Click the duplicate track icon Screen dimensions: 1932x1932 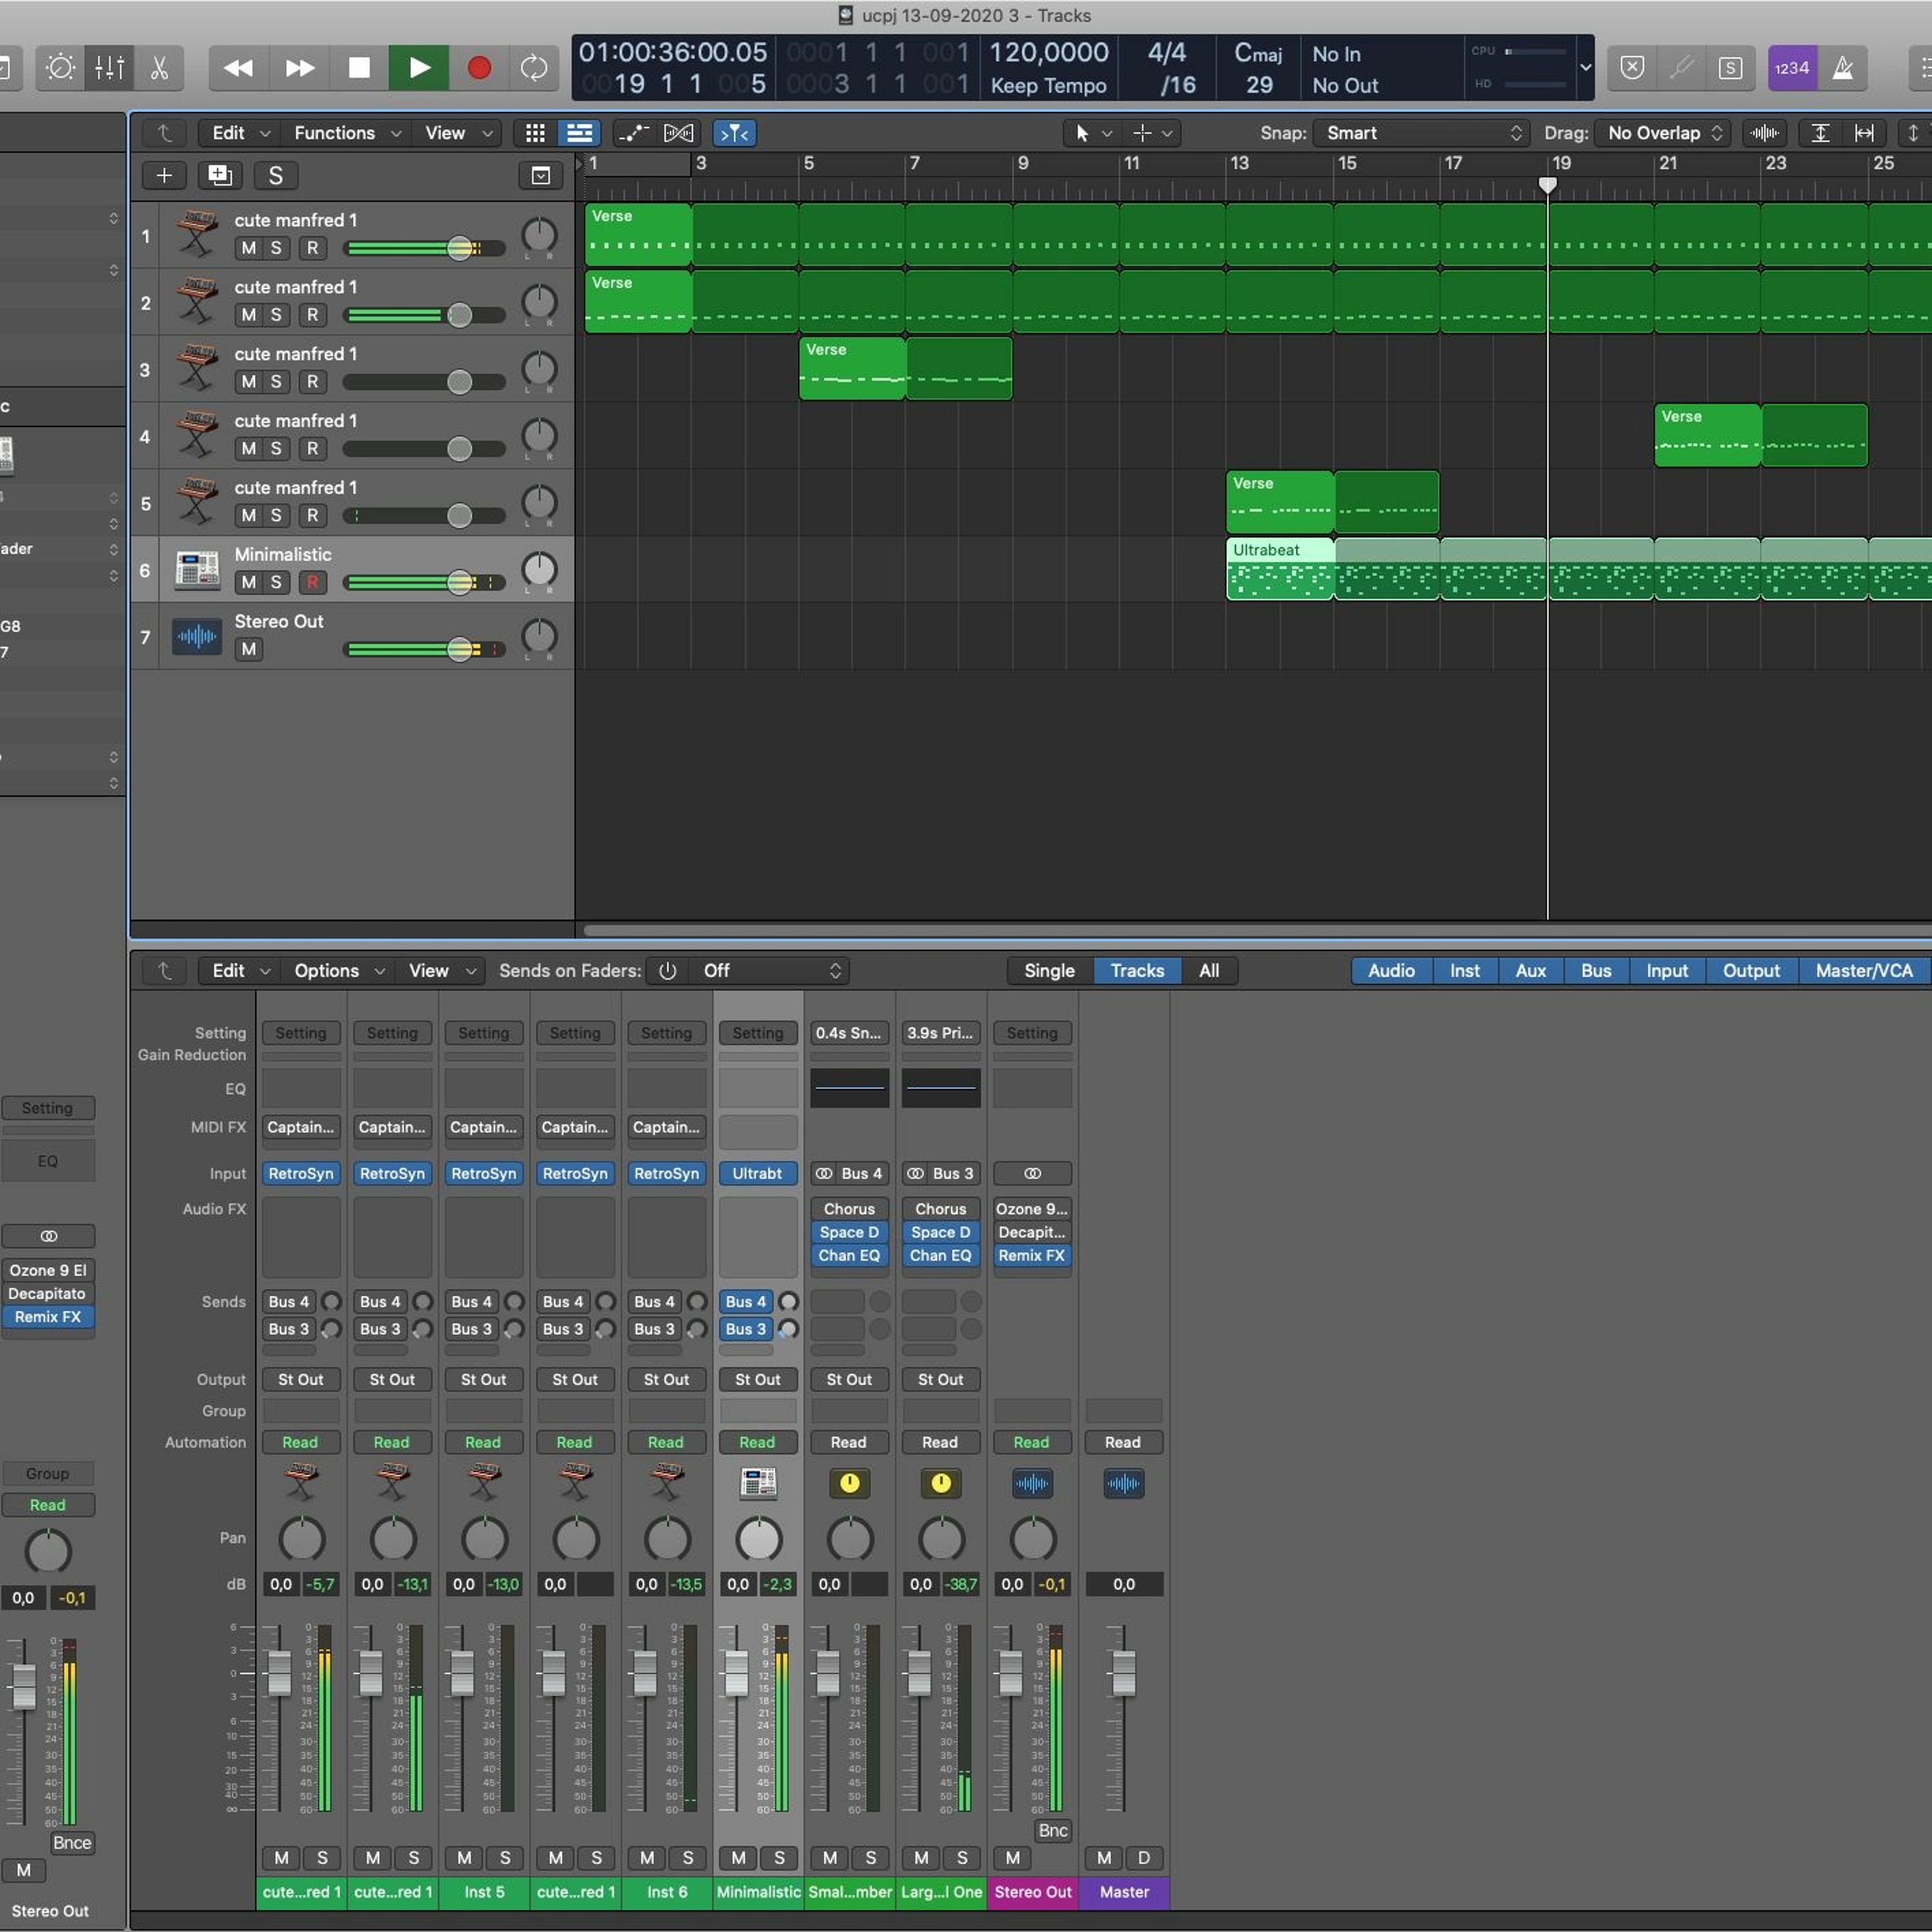point(220,176)
